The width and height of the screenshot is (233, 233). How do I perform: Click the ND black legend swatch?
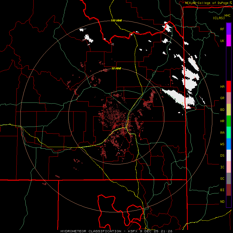click(229, 201)
